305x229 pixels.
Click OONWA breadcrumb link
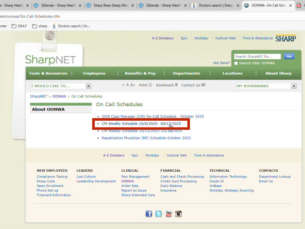59,96
